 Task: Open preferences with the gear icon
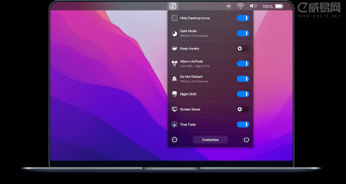click(175, 140)
